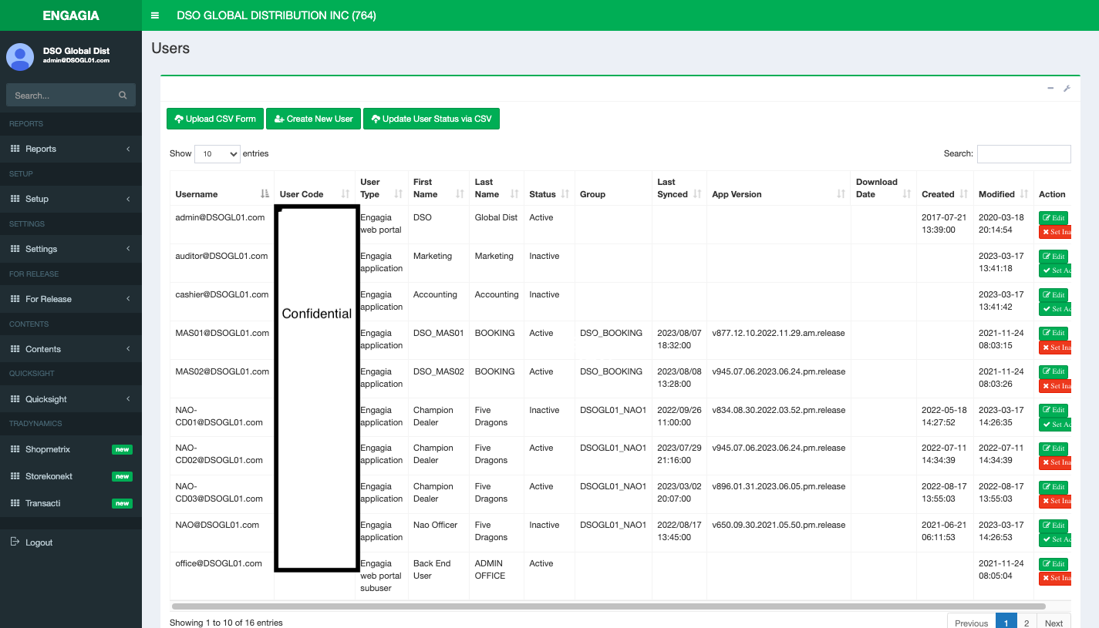Set NAO-CD02@DSOGL01.com user inactive
The image size is (1099, 628).
tap(1055, 462)
